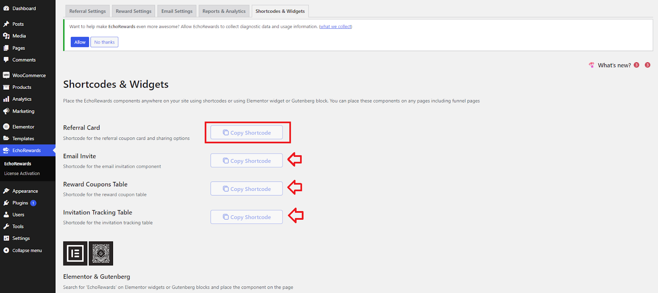Copy the Email Invite shortcode
Screen dimensions: 658x293
click(246, 160)
